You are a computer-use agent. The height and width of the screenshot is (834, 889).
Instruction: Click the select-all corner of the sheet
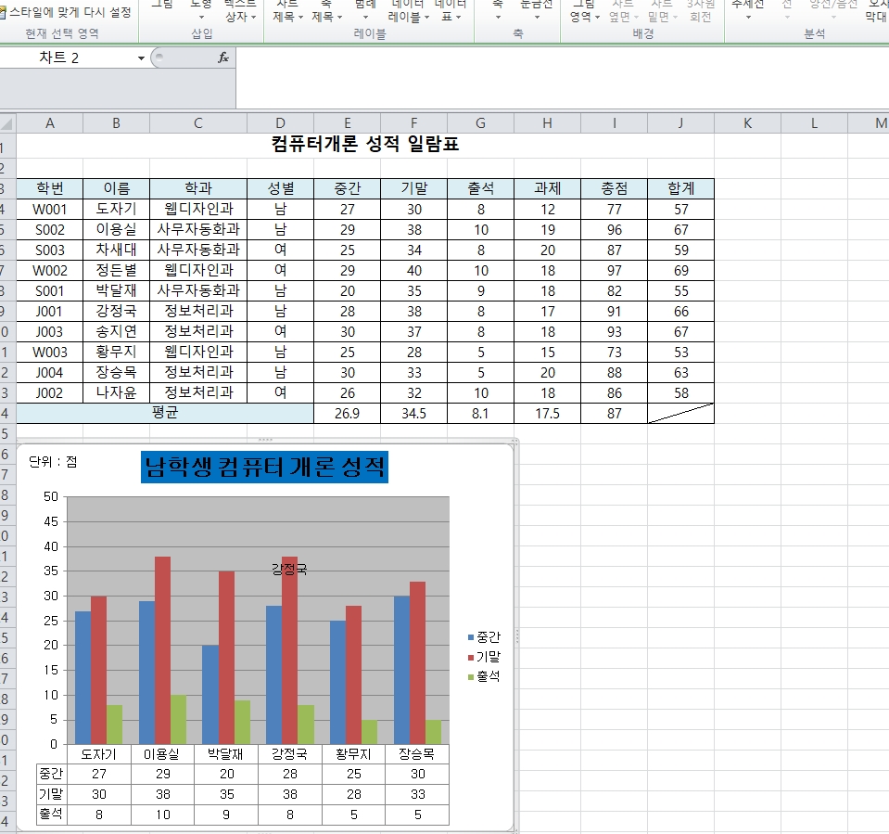[7, 123]
